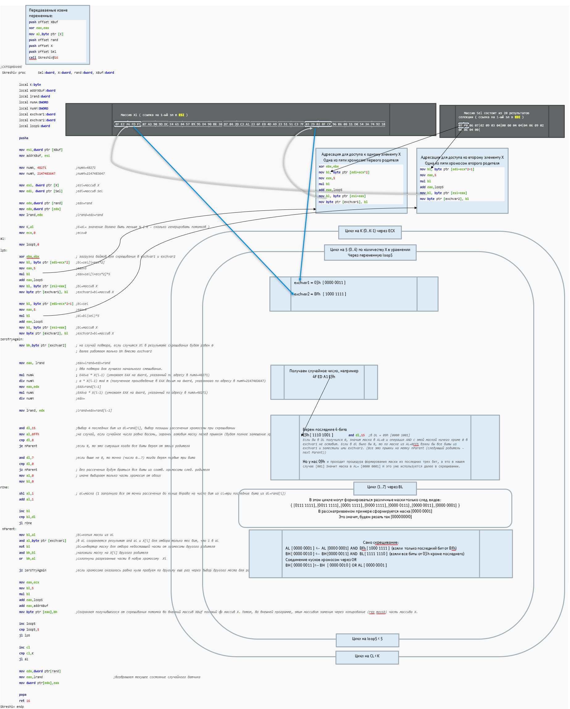Select the line 'mov numM, 2147483647'
570x709 pixels.
(37, 174)
